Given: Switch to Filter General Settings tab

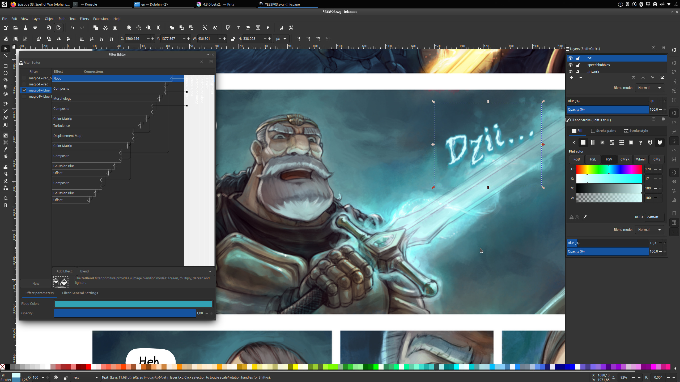Looking at the screenshot, I should (80, 293).
